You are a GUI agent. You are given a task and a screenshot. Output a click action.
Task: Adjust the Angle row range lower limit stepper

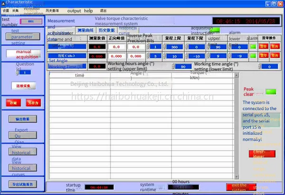[x=187, y=47]
